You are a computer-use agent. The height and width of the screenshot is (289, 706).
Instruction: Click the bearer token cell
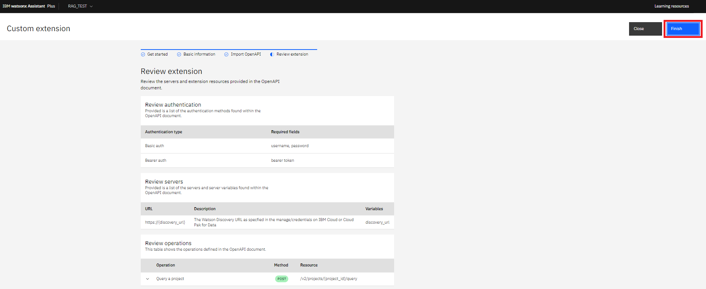pos(283,161)
